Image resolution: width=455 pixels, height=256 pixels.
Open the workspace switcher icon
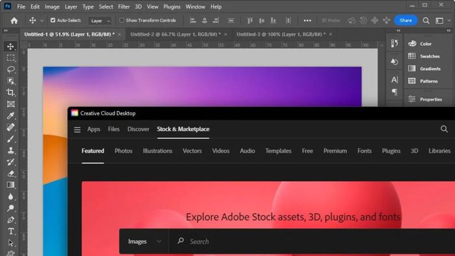(x=439, y=20)
